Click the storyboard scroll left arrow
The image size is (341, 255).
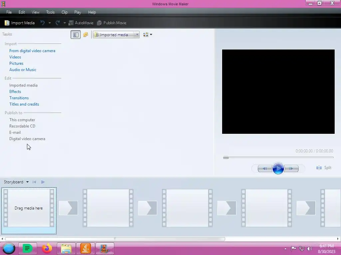[x=2, y=239]
